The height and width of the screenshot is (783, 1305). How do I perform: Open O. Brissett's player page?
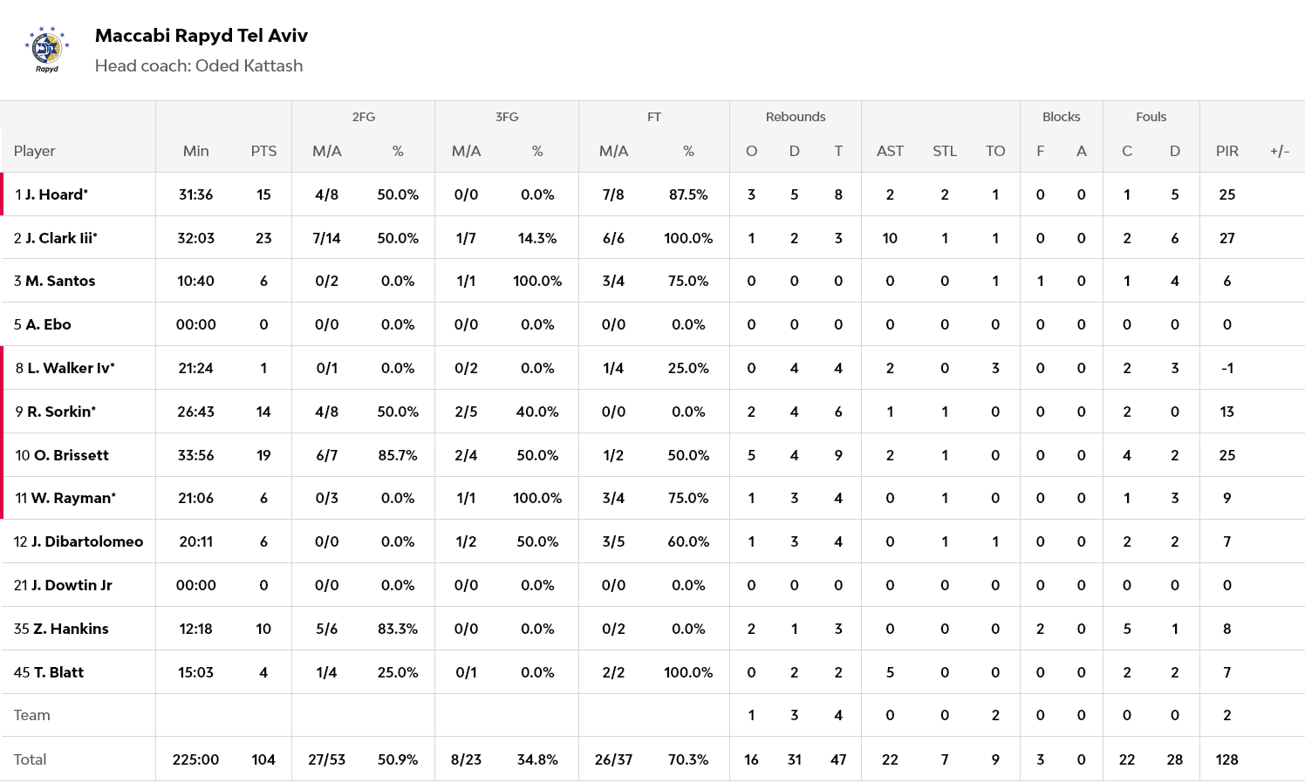click(71, 455)
